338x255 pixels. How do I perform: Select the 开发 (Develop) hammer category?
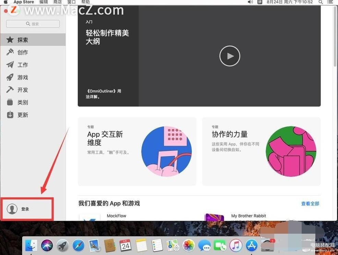[23, 90]
